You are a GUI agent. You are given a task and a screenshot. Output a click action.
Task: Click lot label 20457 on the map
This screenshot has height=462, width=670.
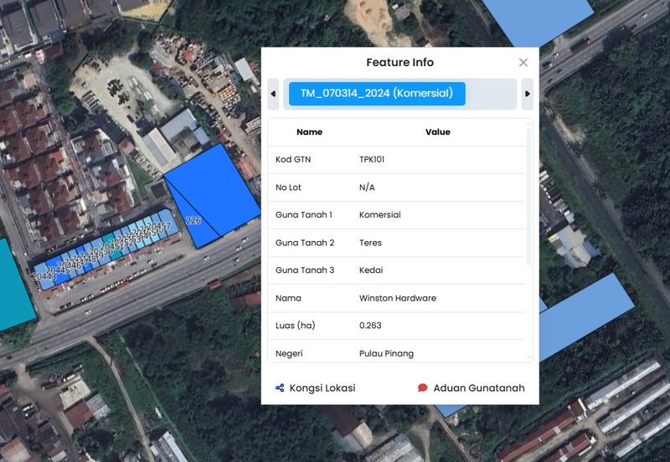tap(159, 227)
